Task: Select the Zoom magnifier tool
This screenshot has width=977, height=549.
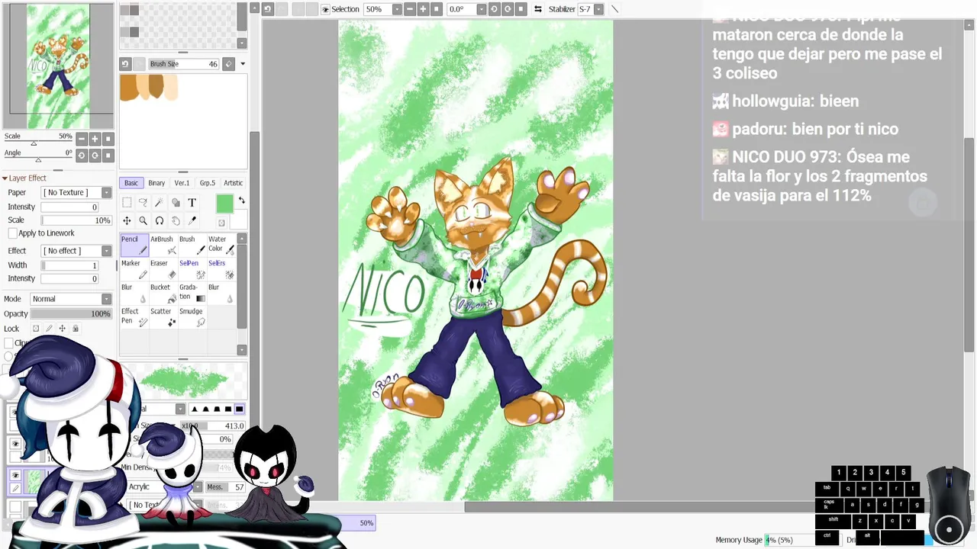Action: point(143,220)
